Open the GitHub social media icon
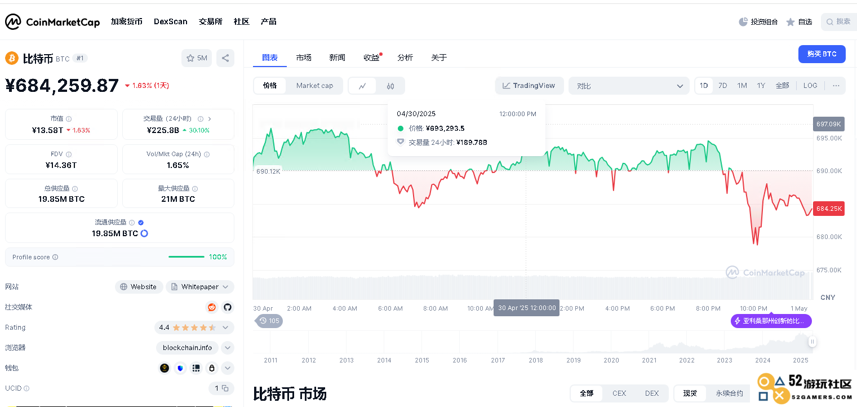This screenshot has width=857, height=407. click(x=228, y=307)
